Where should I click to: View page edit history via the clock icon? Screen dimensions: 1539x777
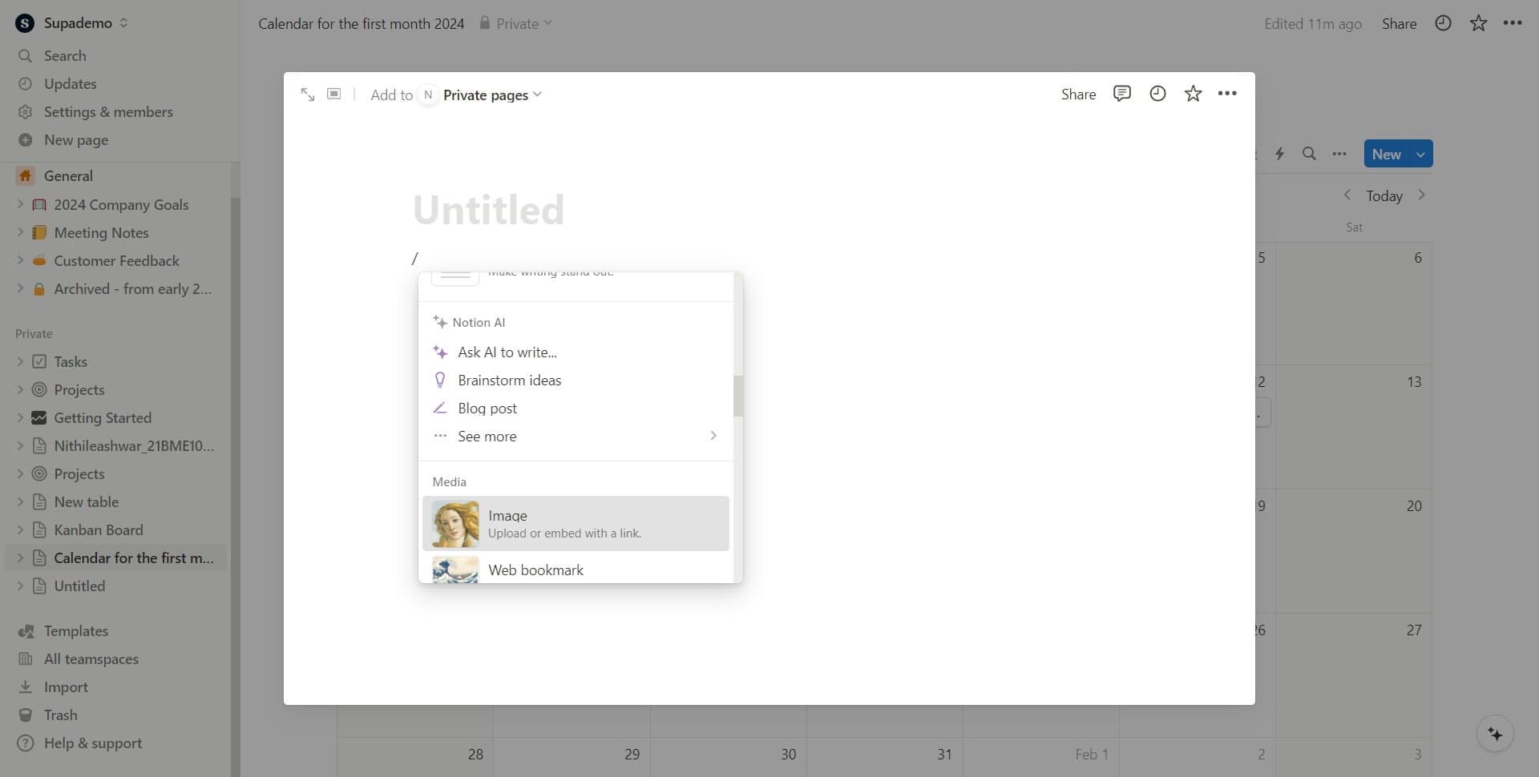(1157, 94)
